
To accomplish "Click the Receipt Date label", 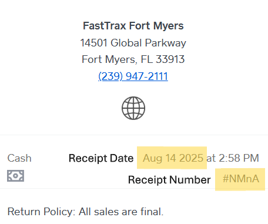I will pyautogui.click(x=101, y=158).
